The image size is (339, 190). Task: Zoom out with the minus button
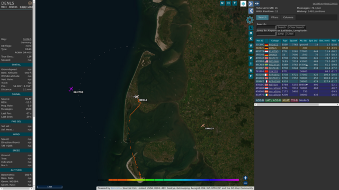(x=245, y=183)
